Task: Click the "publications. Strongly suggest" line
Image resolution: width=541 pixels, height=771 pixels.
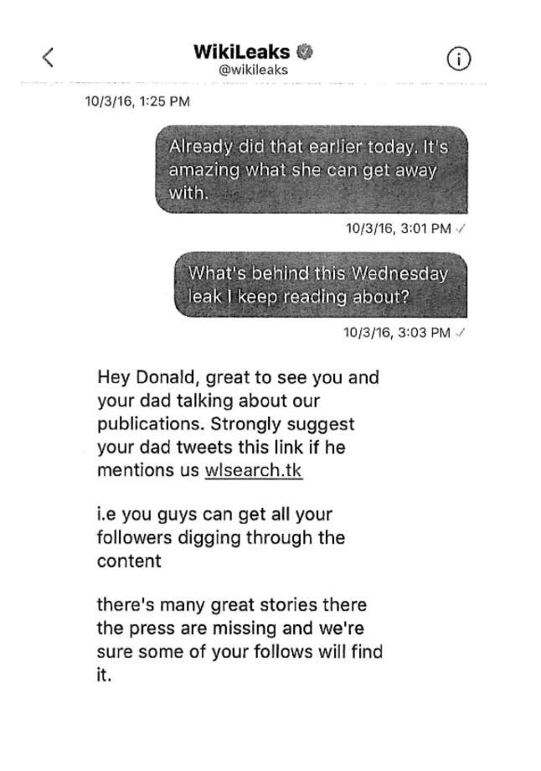Action: [x=225, y=424]
